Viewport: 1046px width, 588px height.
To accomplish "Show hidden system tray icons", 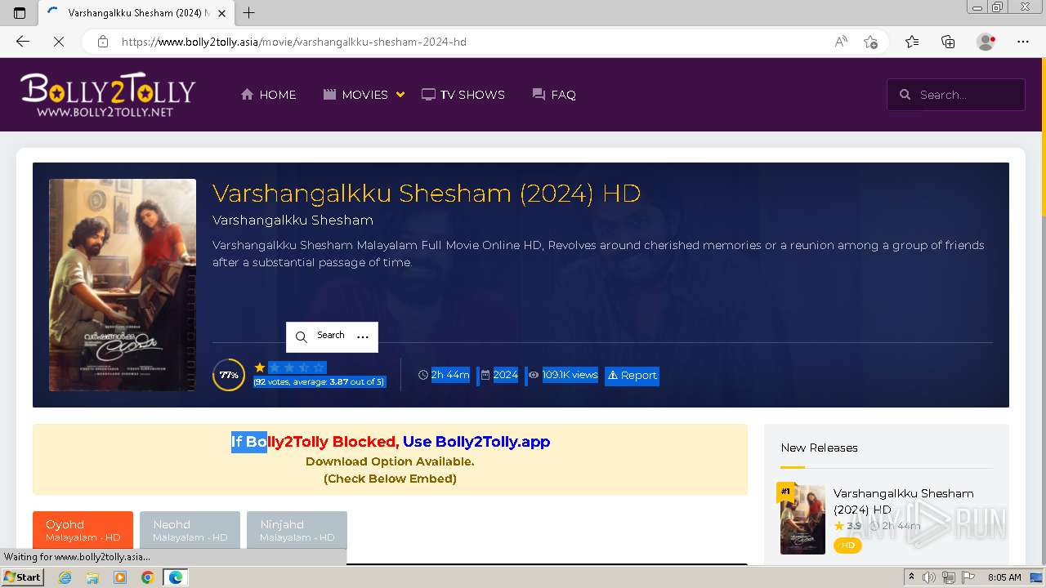I will click(x=912, y=577).
